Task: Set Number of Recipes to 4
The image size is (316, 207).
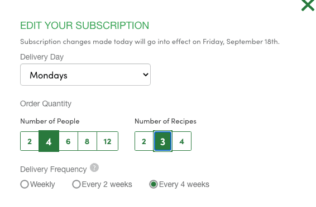Action: (182, 141)
